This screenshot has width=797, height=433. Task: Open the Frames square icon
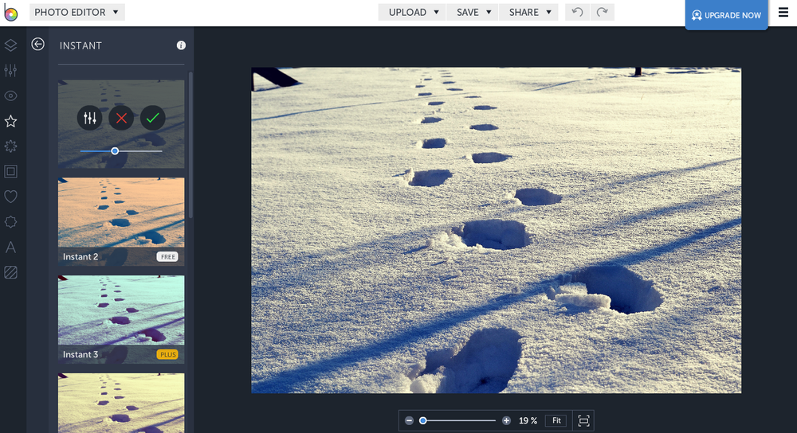10,172
